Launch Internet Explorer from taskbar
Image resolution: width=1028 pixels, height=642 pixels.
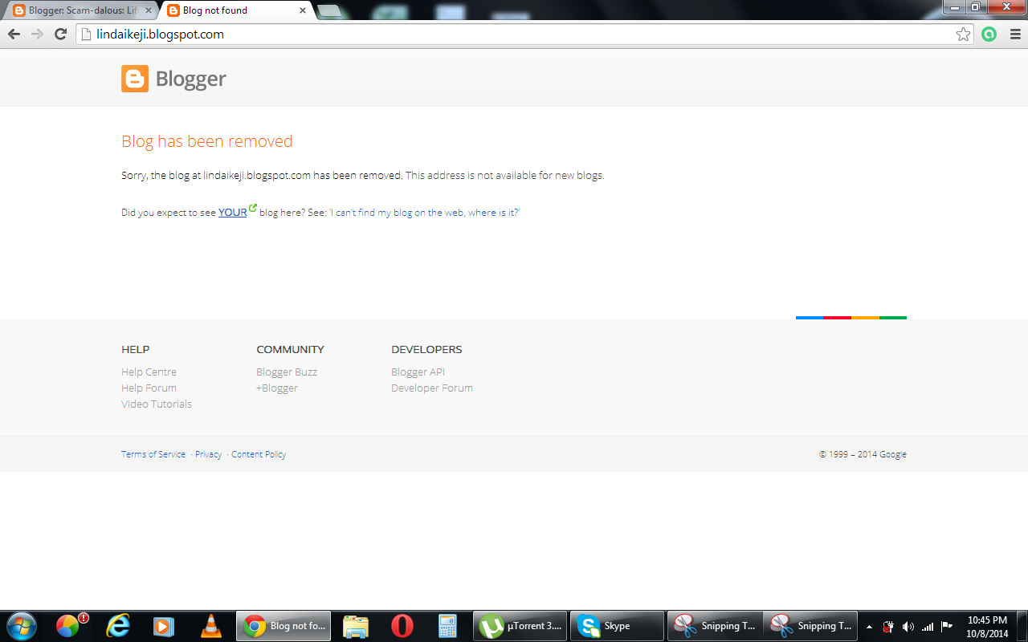point(118,625)
